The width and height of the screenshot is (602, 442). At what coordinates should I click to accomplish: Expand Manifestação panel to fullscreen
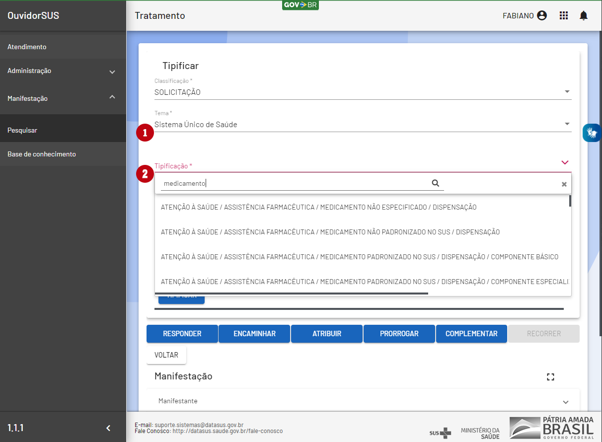tap(550, 377)
